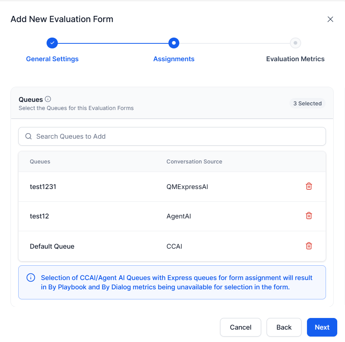The width and height of the screenshot is (345, 342).
Task: Click the Queues column header
Action: pos(40,162)
